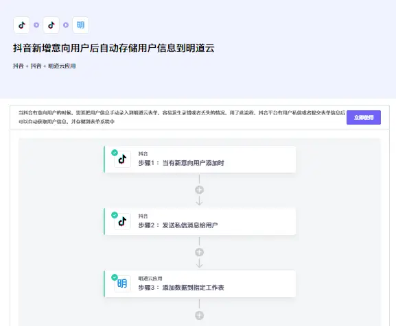
Task: Click the first purple arrow between header icons
Action: [x=36, y=25]
